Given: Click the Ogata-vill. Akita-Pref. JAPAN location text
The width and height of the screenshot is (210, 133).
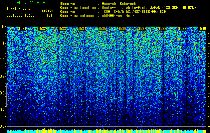Looking at the screenshot, I should (149, 8).
